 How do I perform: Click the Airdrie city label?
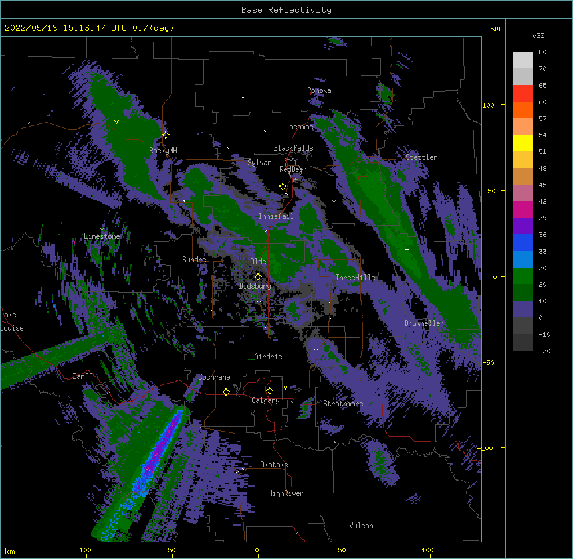268,357
